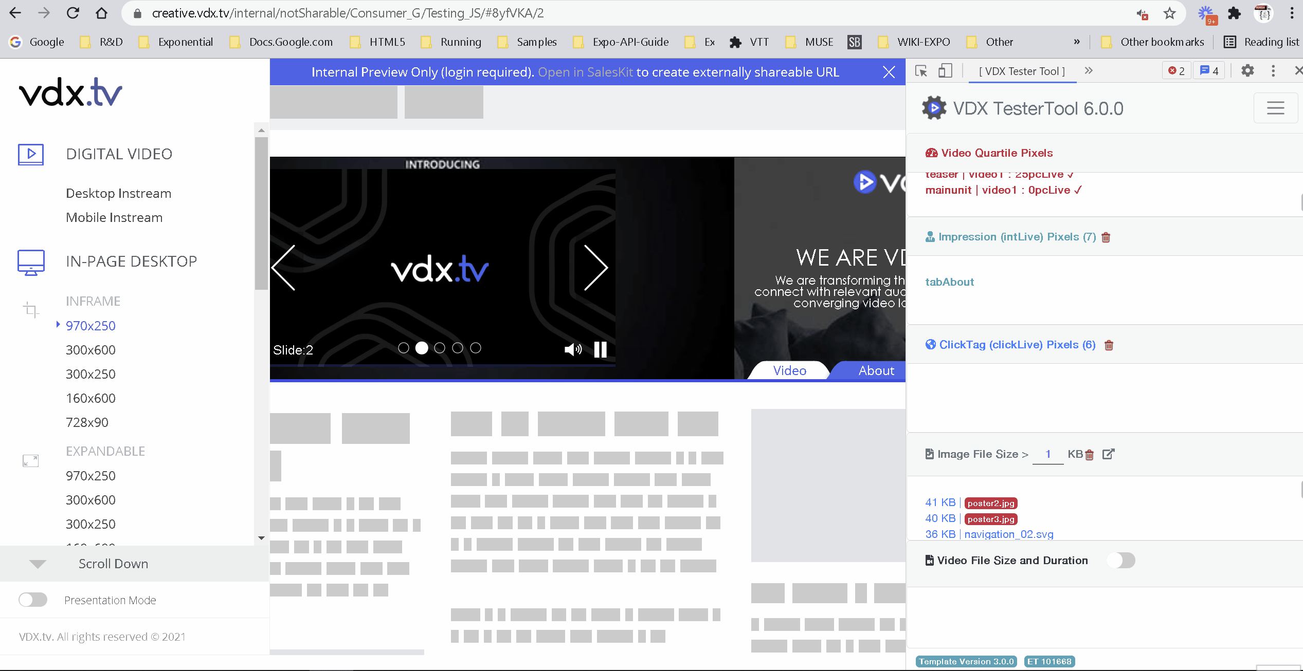
Task: Bookmark this page with star icon
Action: click(x=1170, y=13)
